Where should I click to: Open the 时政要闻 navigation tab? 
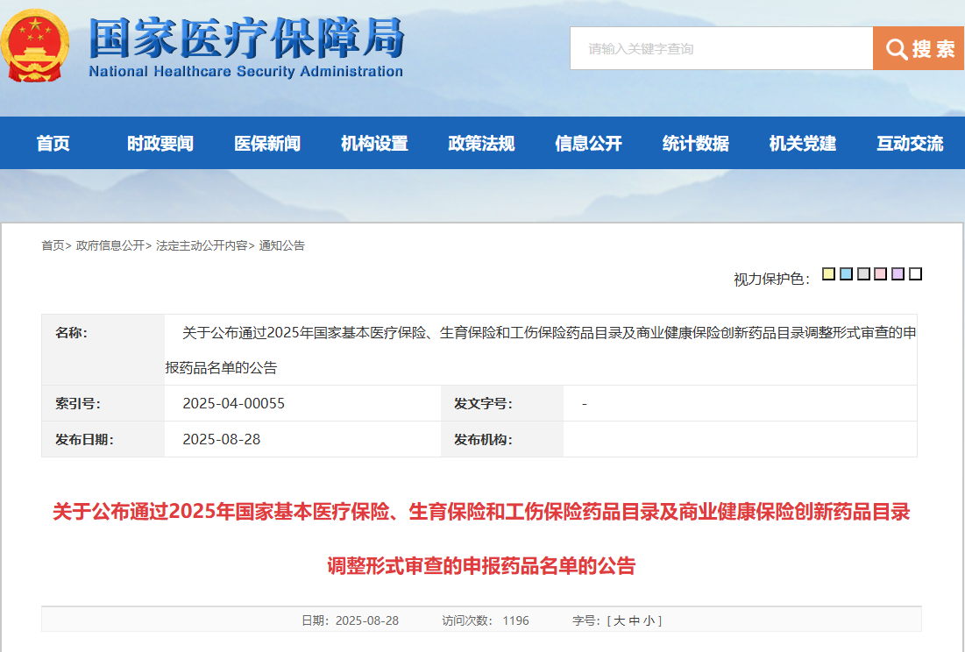point(160,144)
